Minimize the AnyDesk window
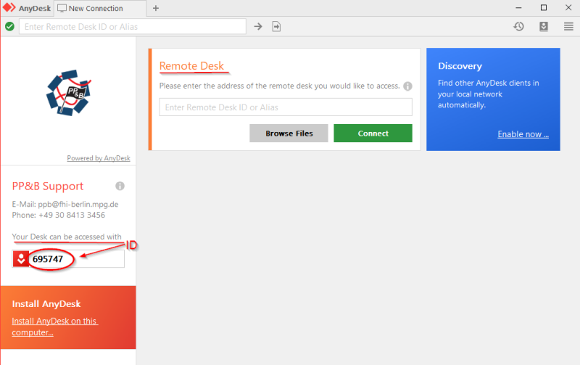 [518, 8]
